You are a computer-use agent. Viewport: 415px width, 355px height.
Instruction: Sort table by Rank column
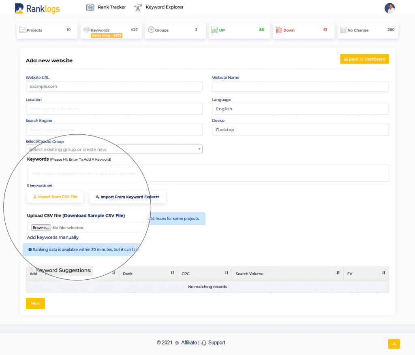(172, 273)
